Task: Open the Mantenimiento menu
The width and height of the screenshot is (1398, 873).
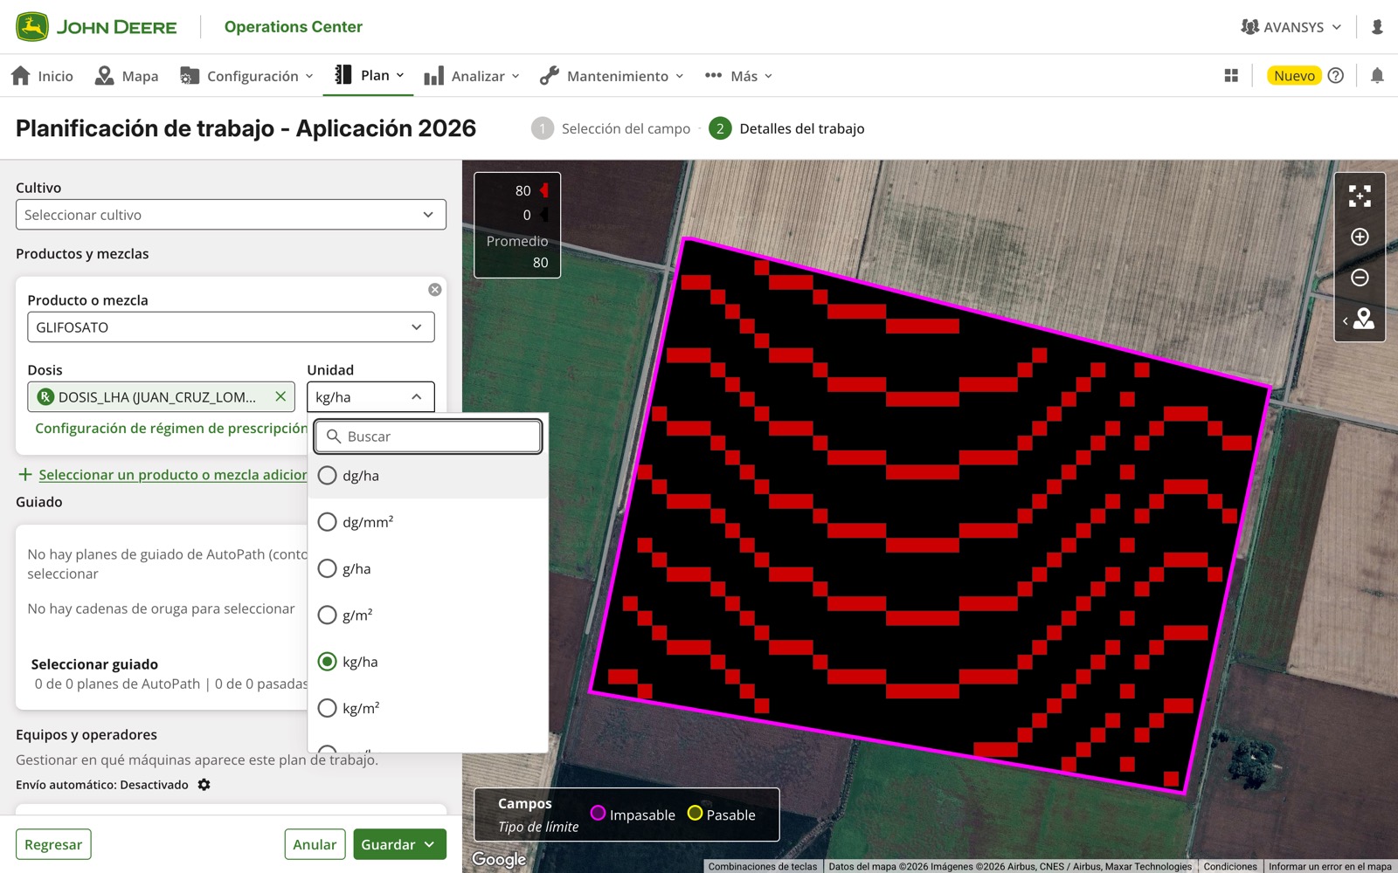Action: [612, 76]
